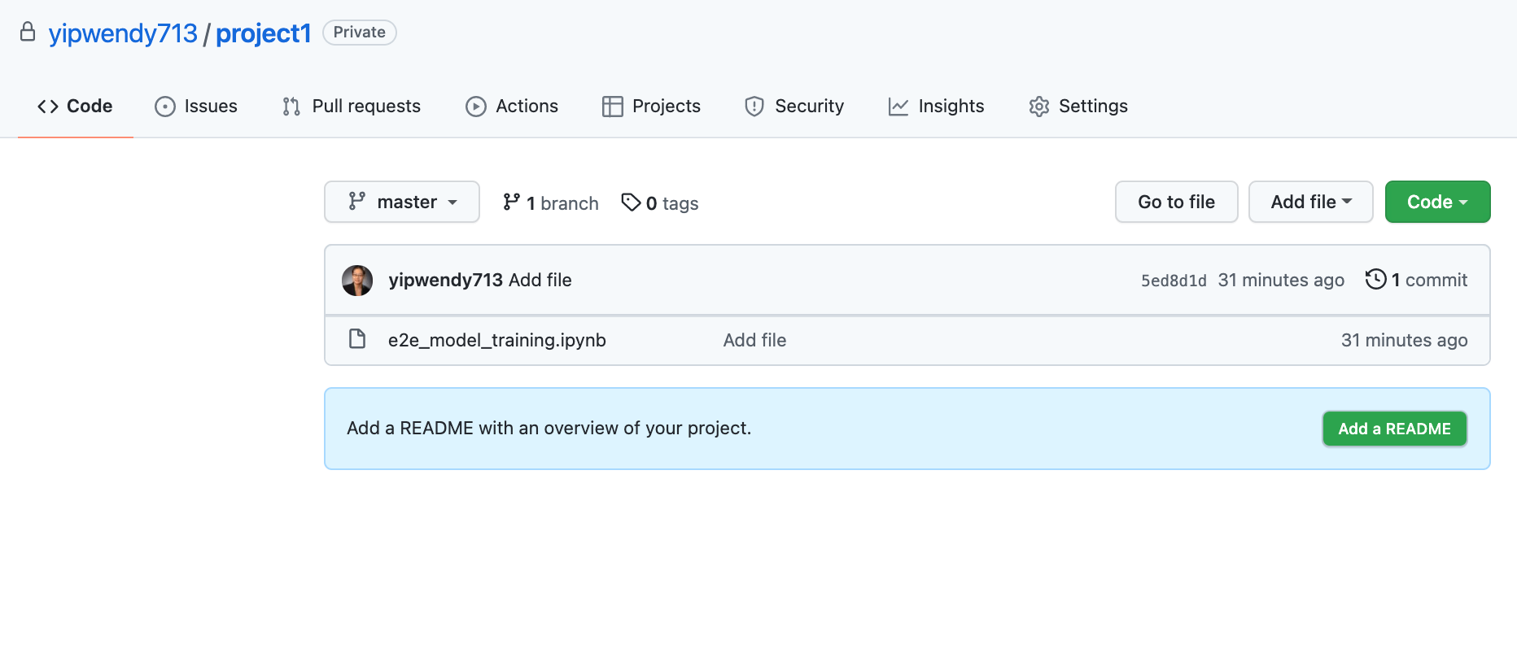Image resolution: width=1517 pixels, height=662 pixels.
Task: Click the branch icon beside 1 branch
Action: [x=511, y=202]
